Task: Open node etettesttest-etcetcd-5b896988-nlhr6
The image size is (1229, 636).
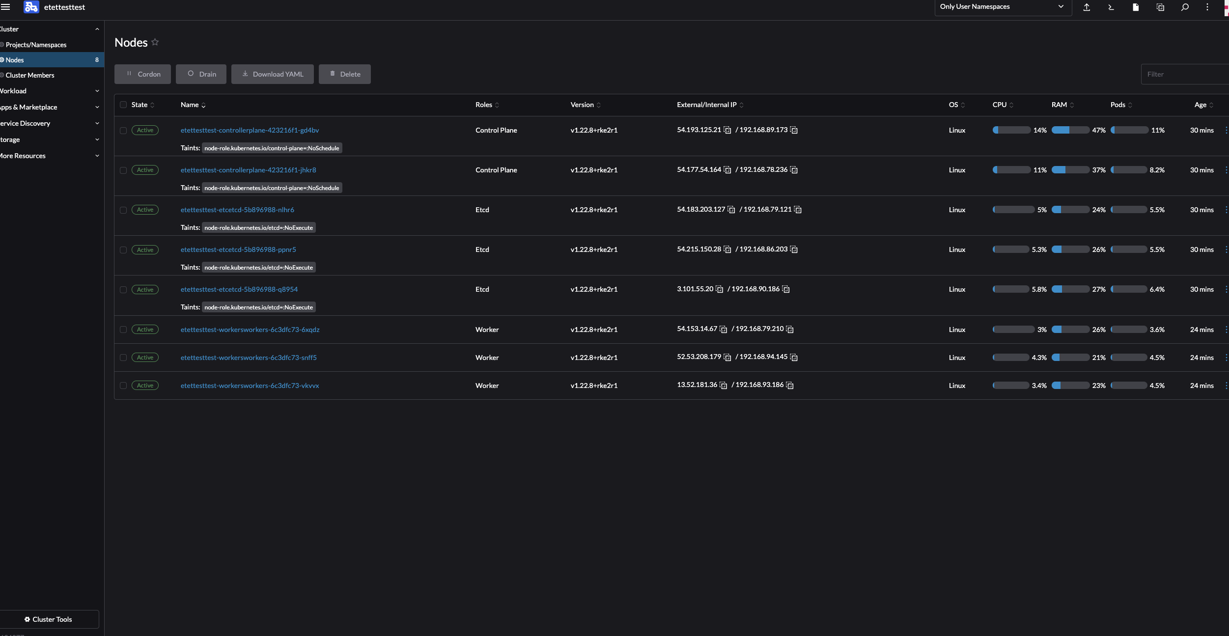Action: tap(238, 210)
